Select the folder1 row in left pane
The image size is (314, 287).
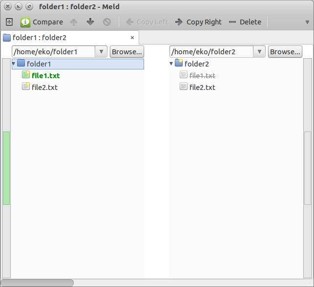click(x=78, y=64)
